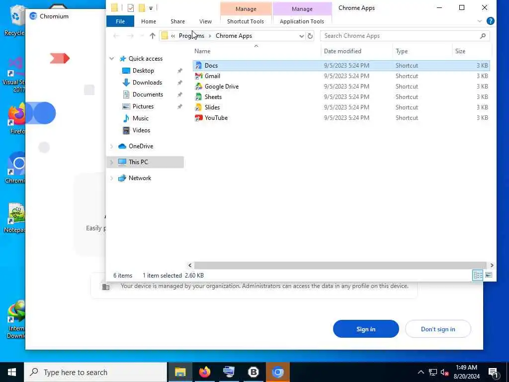
Task: Select the Gmail shortcut icon
Action: pyautogui.click(x=198, y=76)
